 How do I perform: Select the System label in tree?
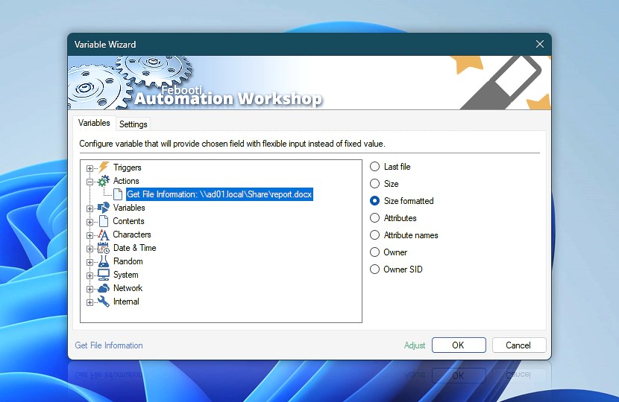[125, 275]
